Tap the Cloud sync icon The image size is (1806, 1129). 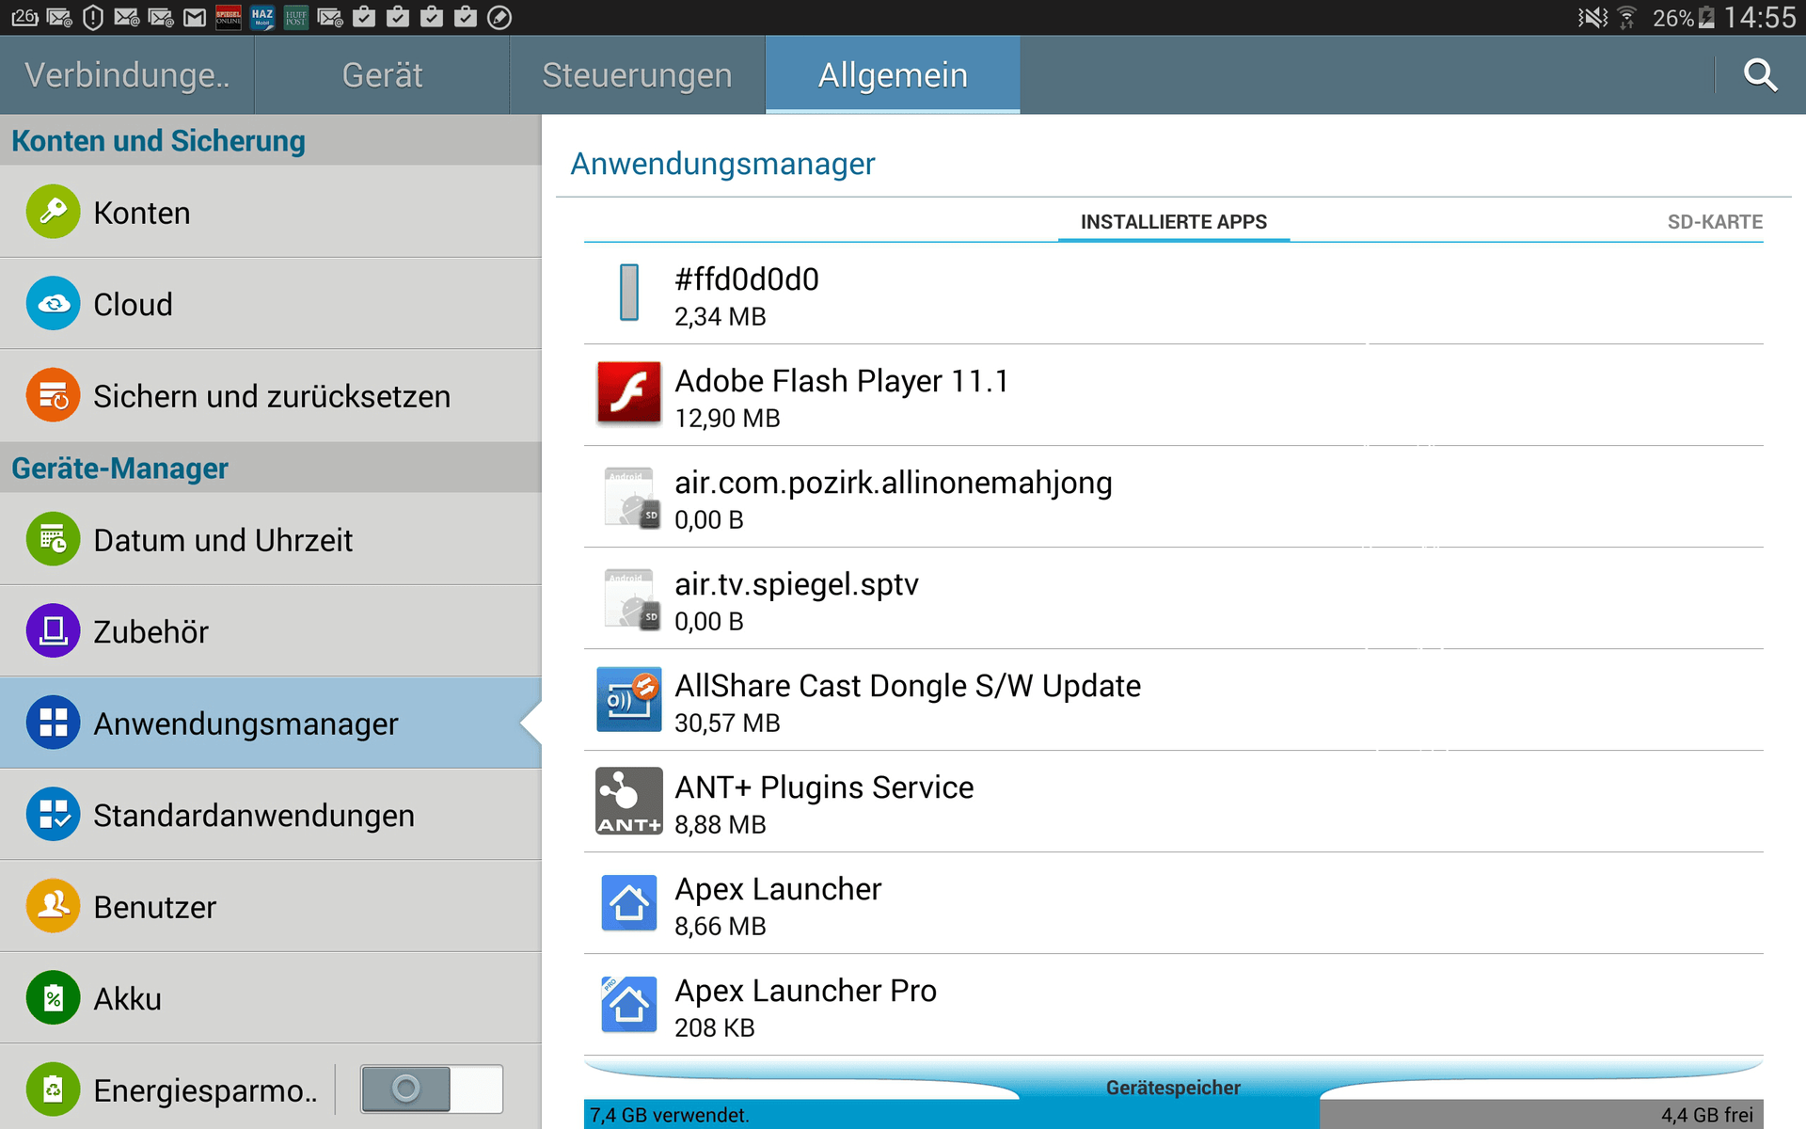[x=54, y=303]
